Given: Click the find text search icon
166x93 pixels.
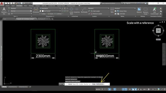Looking at the screenshot, I should (31, 11).
